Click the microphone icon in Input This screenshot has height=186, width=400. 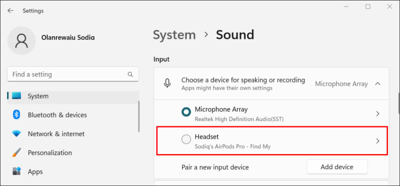[168, 83]
